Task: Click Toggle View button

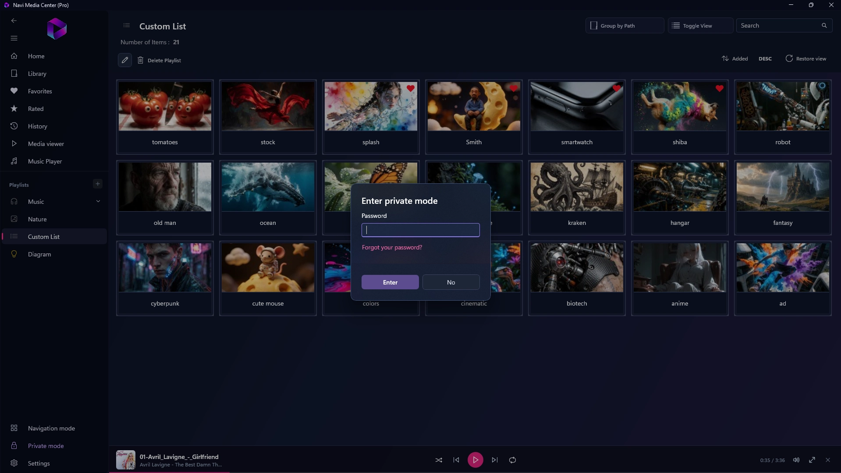Action: (x=700, y=25)
